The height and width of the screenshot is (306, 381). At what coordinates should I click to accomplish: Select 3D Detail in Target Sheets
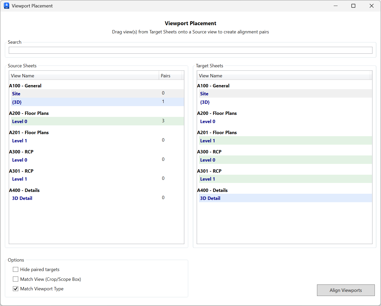[x=210, y=198]
